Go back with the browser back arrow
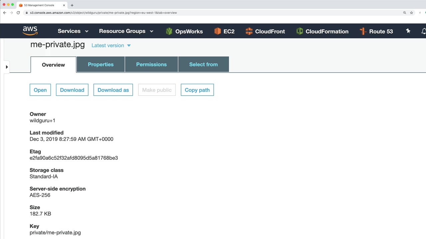 pos(5,13)
